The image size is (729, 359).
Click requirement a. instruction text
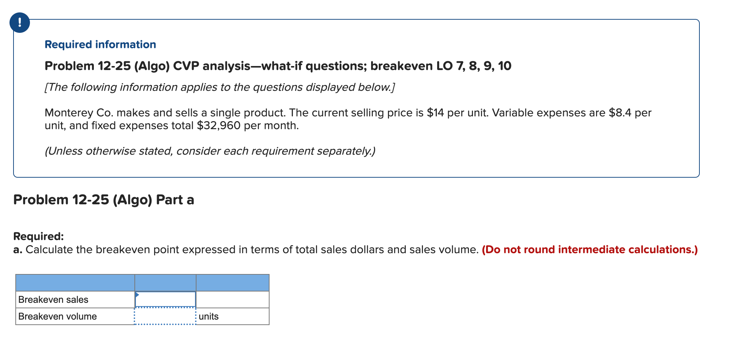point(245,250)
